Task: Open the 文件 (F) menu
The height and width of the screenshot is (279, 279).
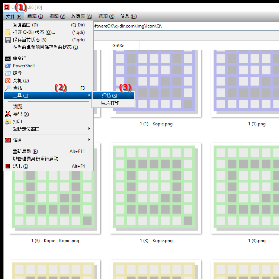Action: [x=14, y=16]
